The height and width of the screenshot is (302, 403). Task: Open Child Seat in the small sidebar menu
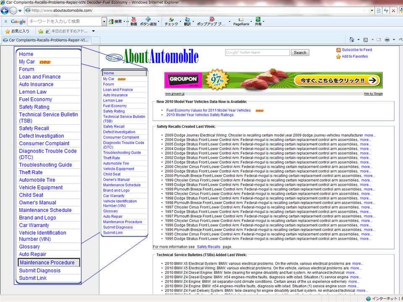[x=112, y=174]
